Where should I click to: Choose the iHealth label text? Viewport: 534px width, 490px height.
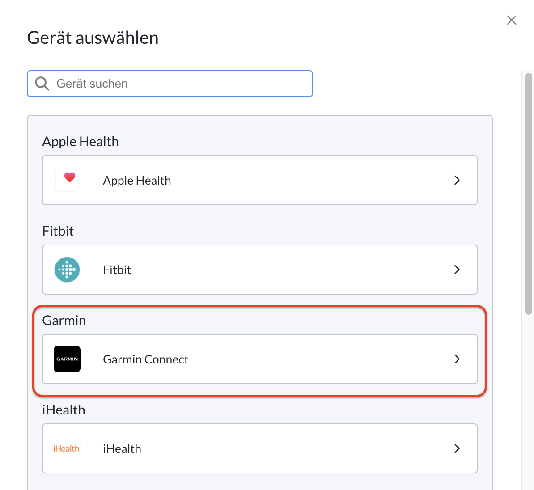pos(122,449)
